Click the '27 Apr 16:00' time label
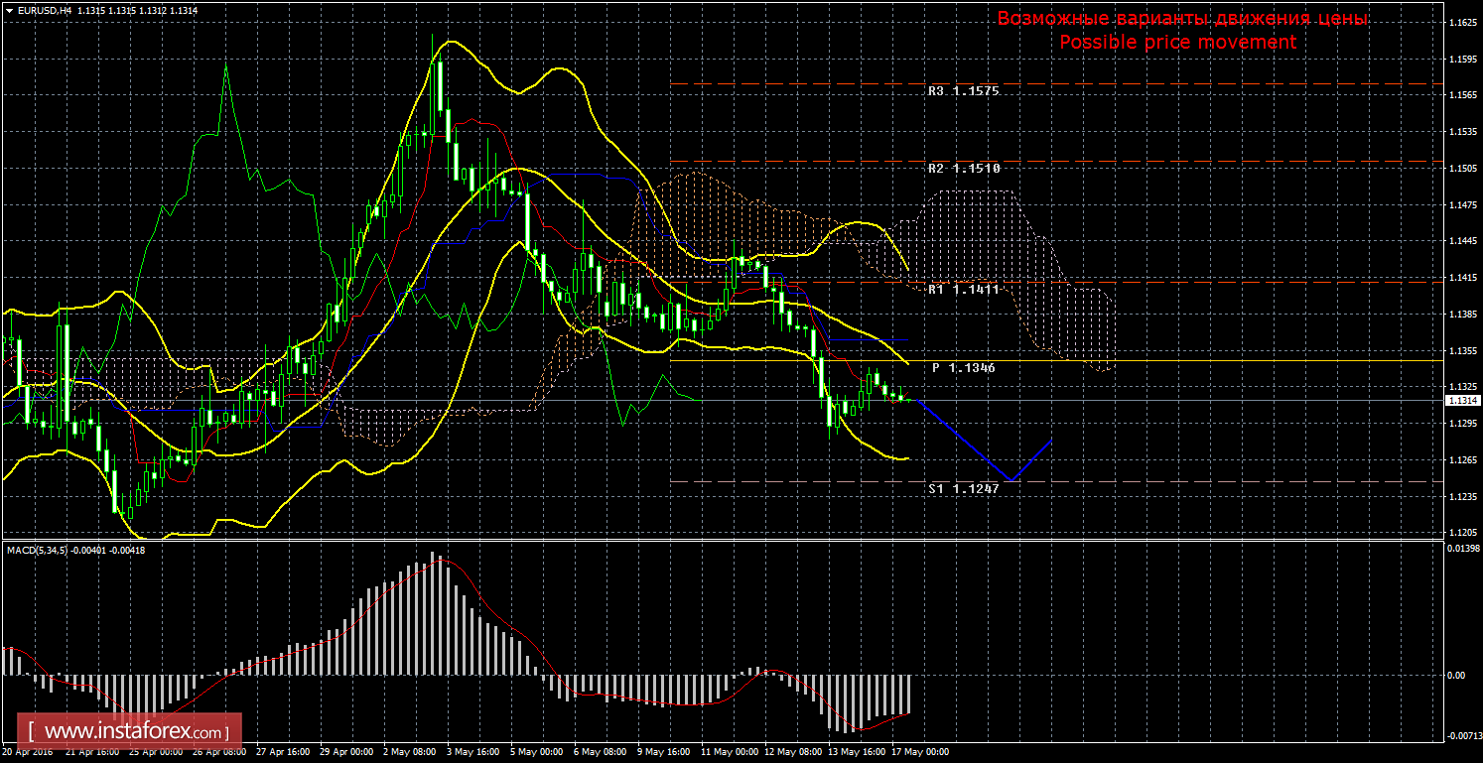 coord(281,752)
